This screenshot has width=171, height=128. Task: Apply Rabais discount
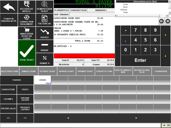coord(45,46)
